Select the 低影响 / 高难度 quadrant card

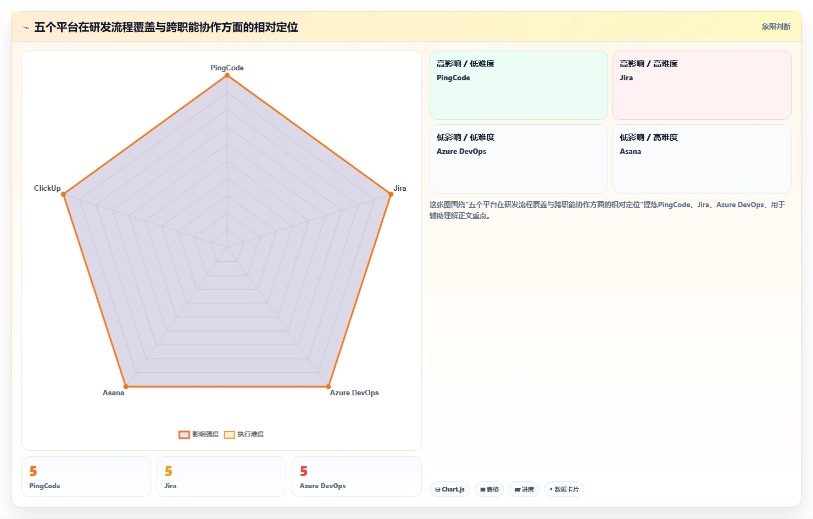[x=702, y=159]
